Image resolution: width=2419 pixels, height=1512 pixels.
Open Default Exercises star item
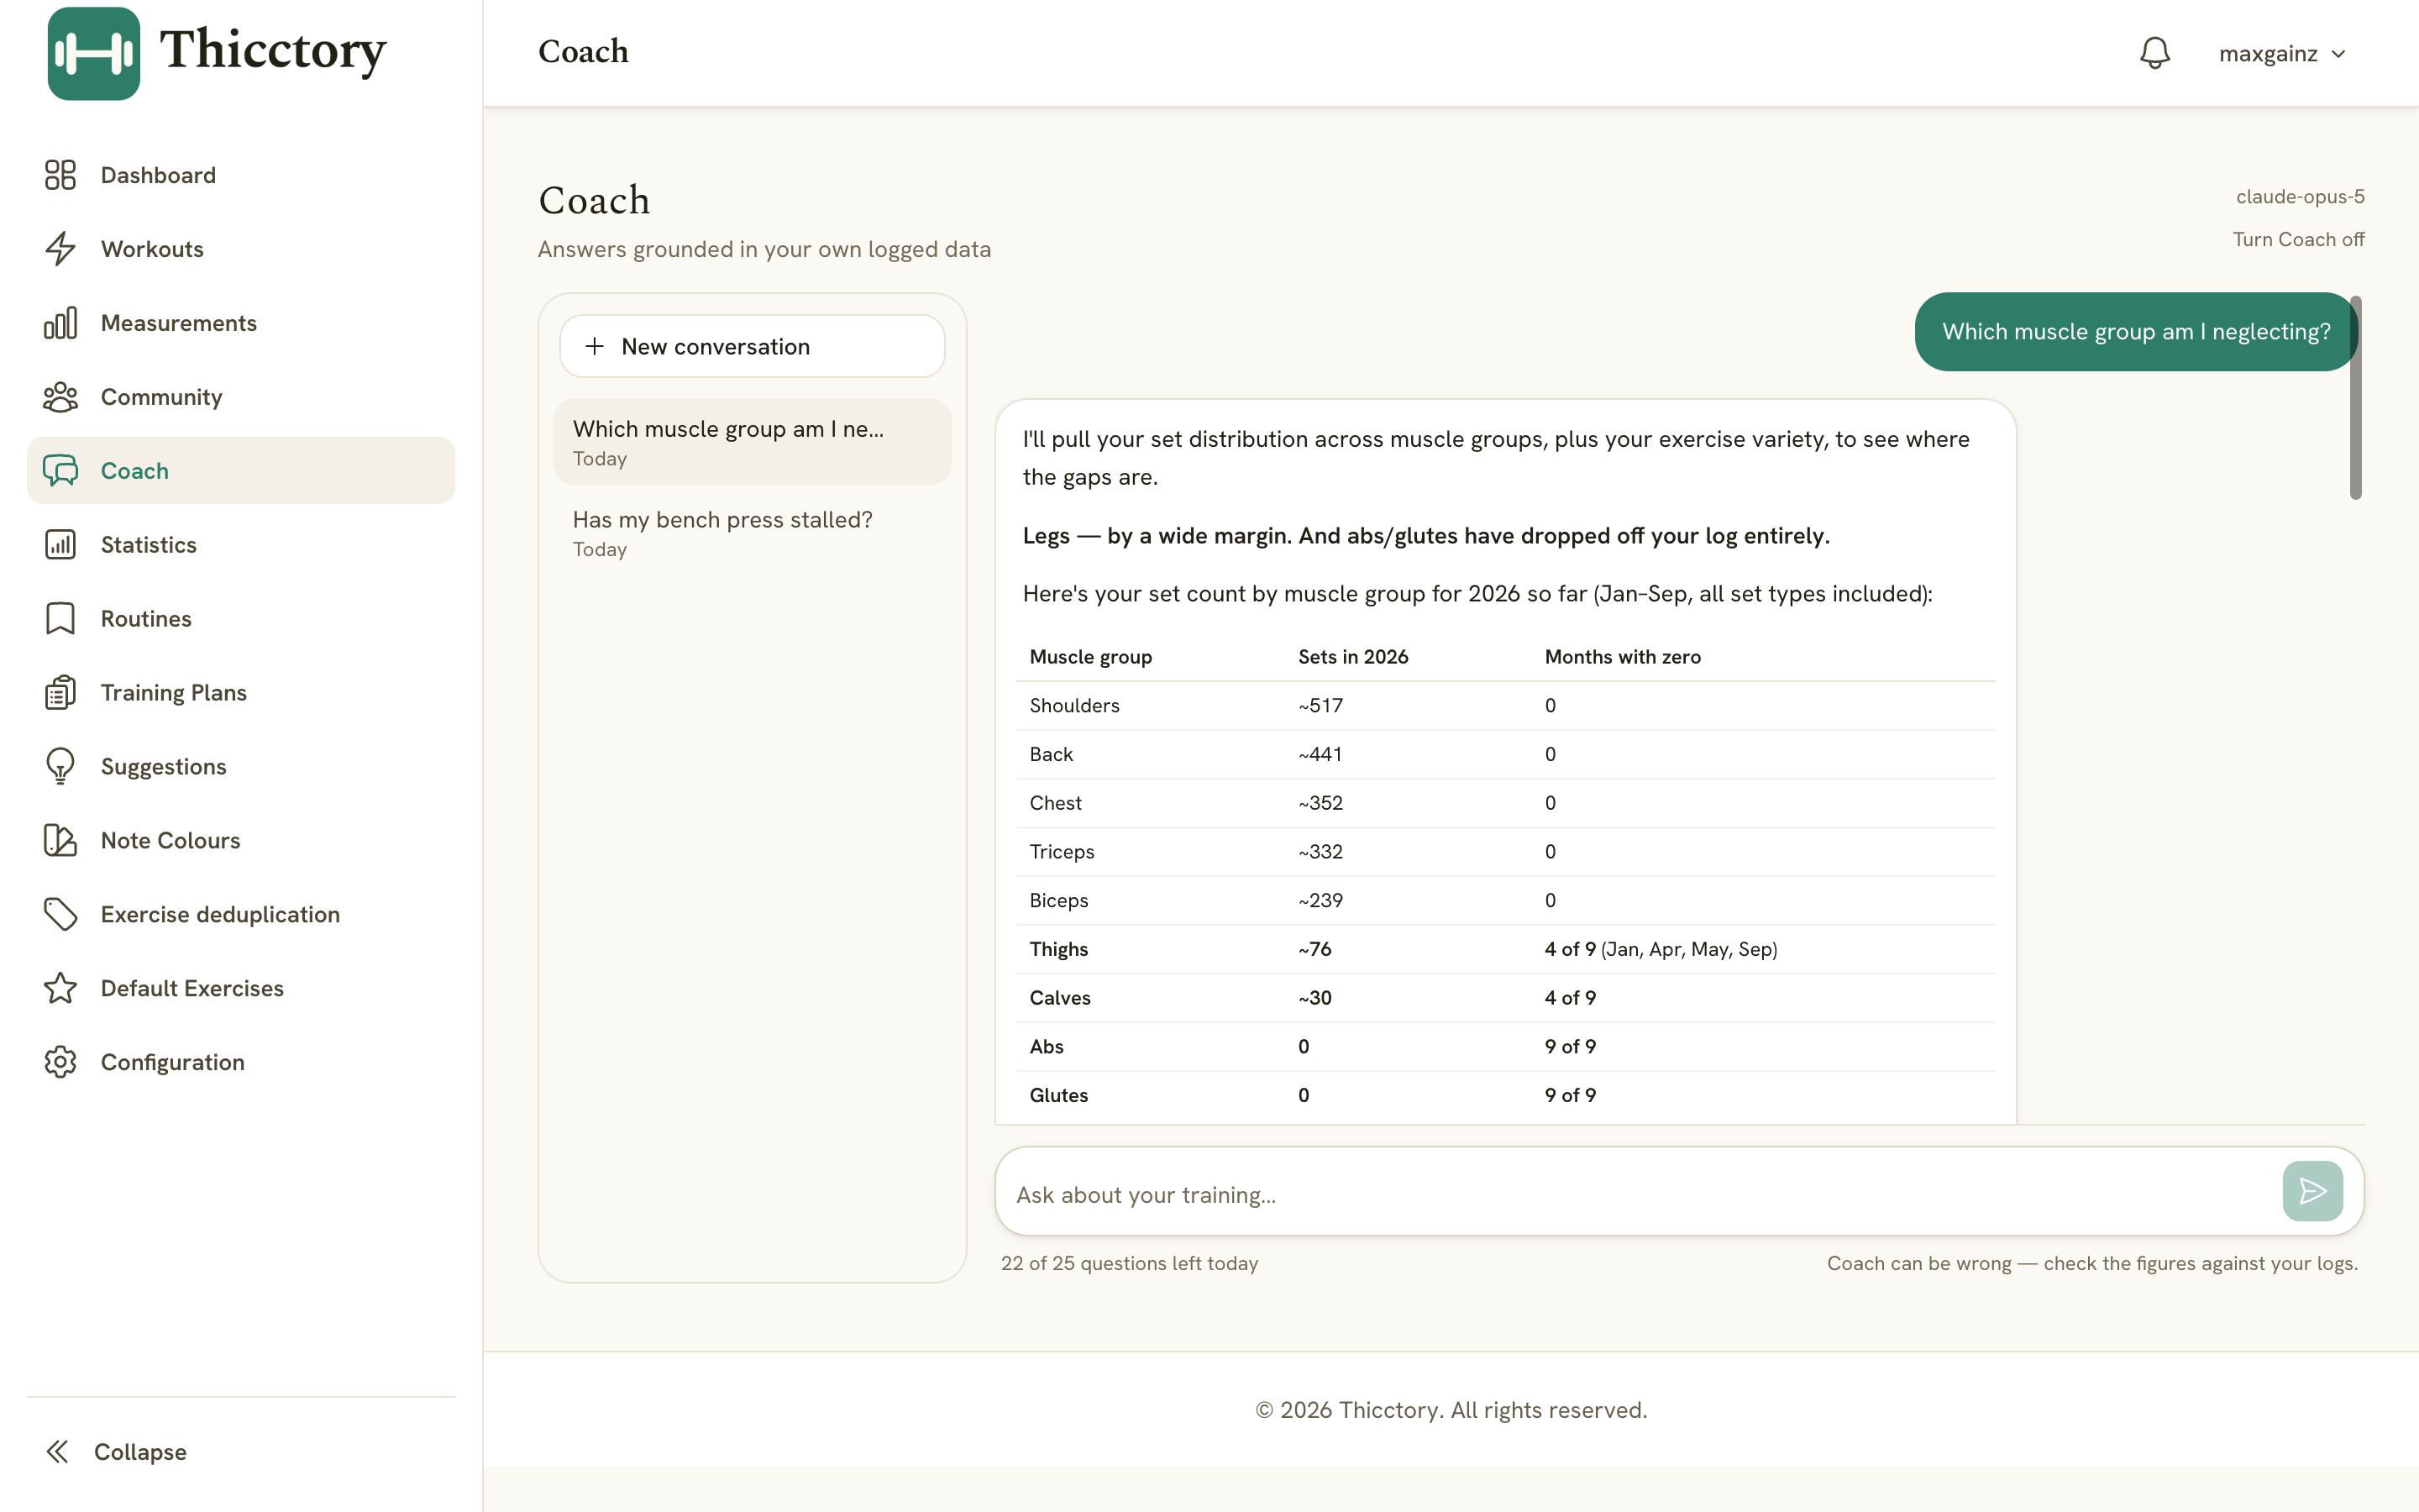click(240, 988)
